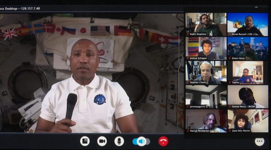Mute the microphone
Screen dimensions: 271x150
point(119,141)
